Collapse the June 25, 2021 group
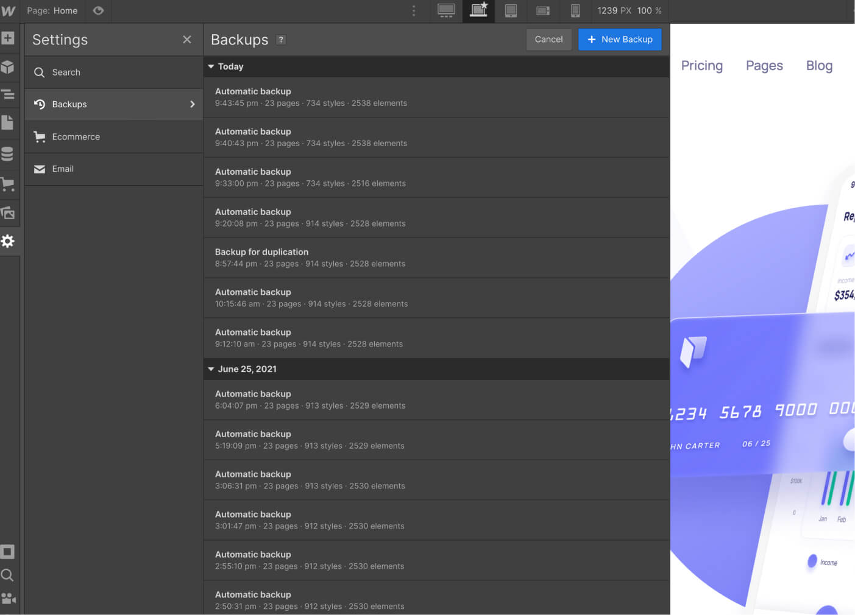 coord(211,369)
